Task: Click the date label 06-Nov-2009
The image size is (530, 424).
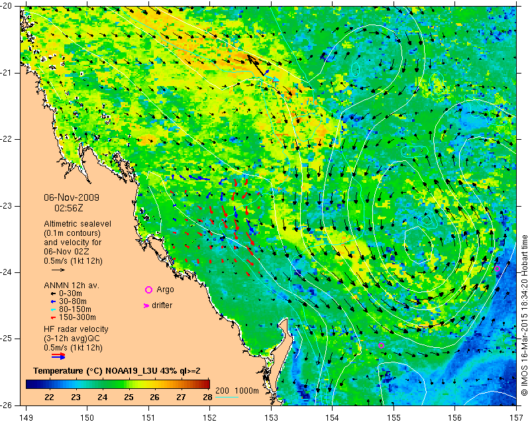Action: [72, 197]
